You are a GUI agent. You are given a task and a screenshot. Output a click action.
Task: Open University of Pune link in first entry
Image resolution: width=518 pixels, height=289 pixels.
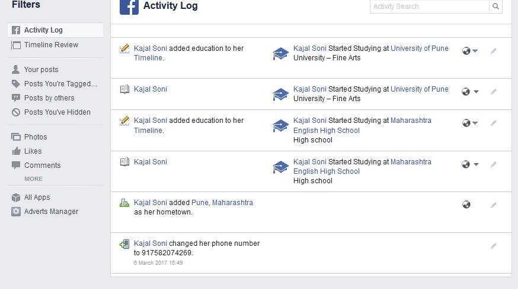click(420, 48)
